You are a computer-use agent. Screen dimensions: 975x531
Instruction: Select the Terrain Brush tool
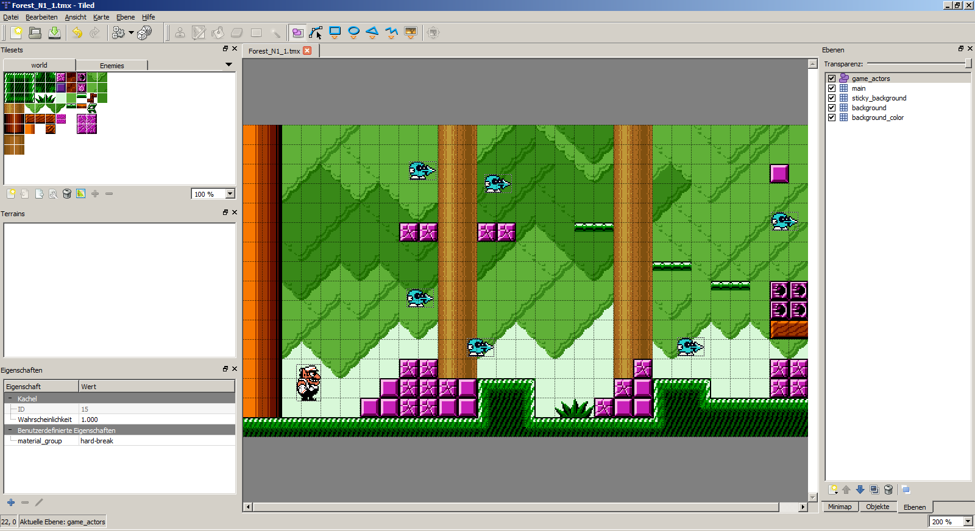click(x=199, y=32)
